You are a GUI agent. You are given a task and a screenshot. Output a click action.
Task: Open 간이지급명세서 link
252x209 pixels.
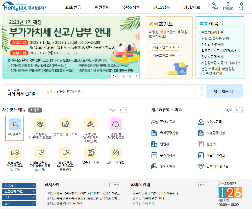[x=212, y=57]
